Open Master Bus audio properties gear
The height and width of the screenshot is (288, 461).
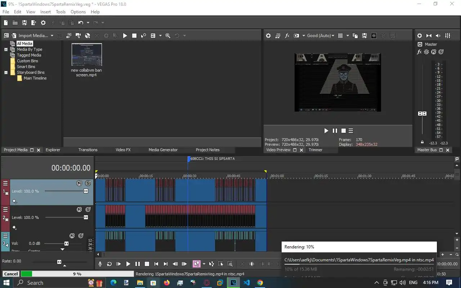pos(420,36)
